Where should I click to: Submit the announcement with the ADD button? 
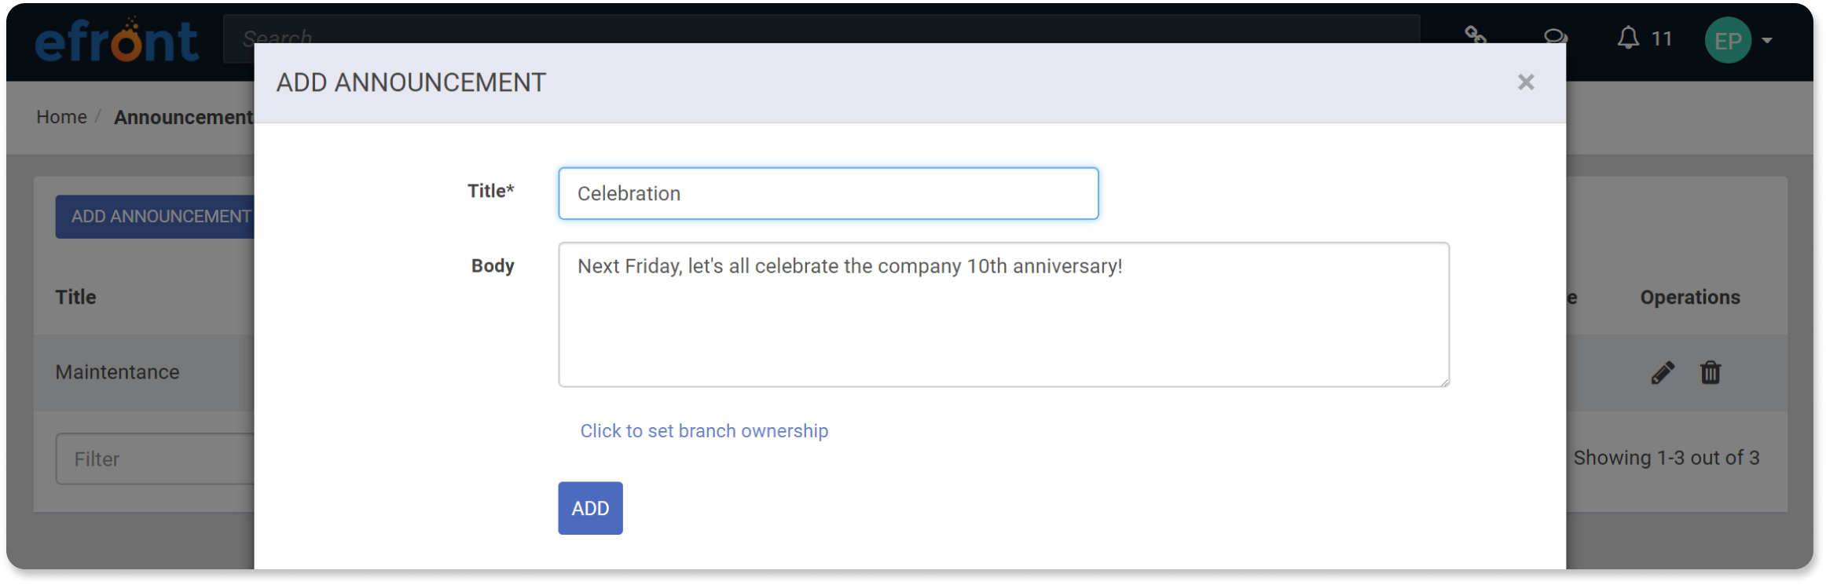(x=589, y=508)
